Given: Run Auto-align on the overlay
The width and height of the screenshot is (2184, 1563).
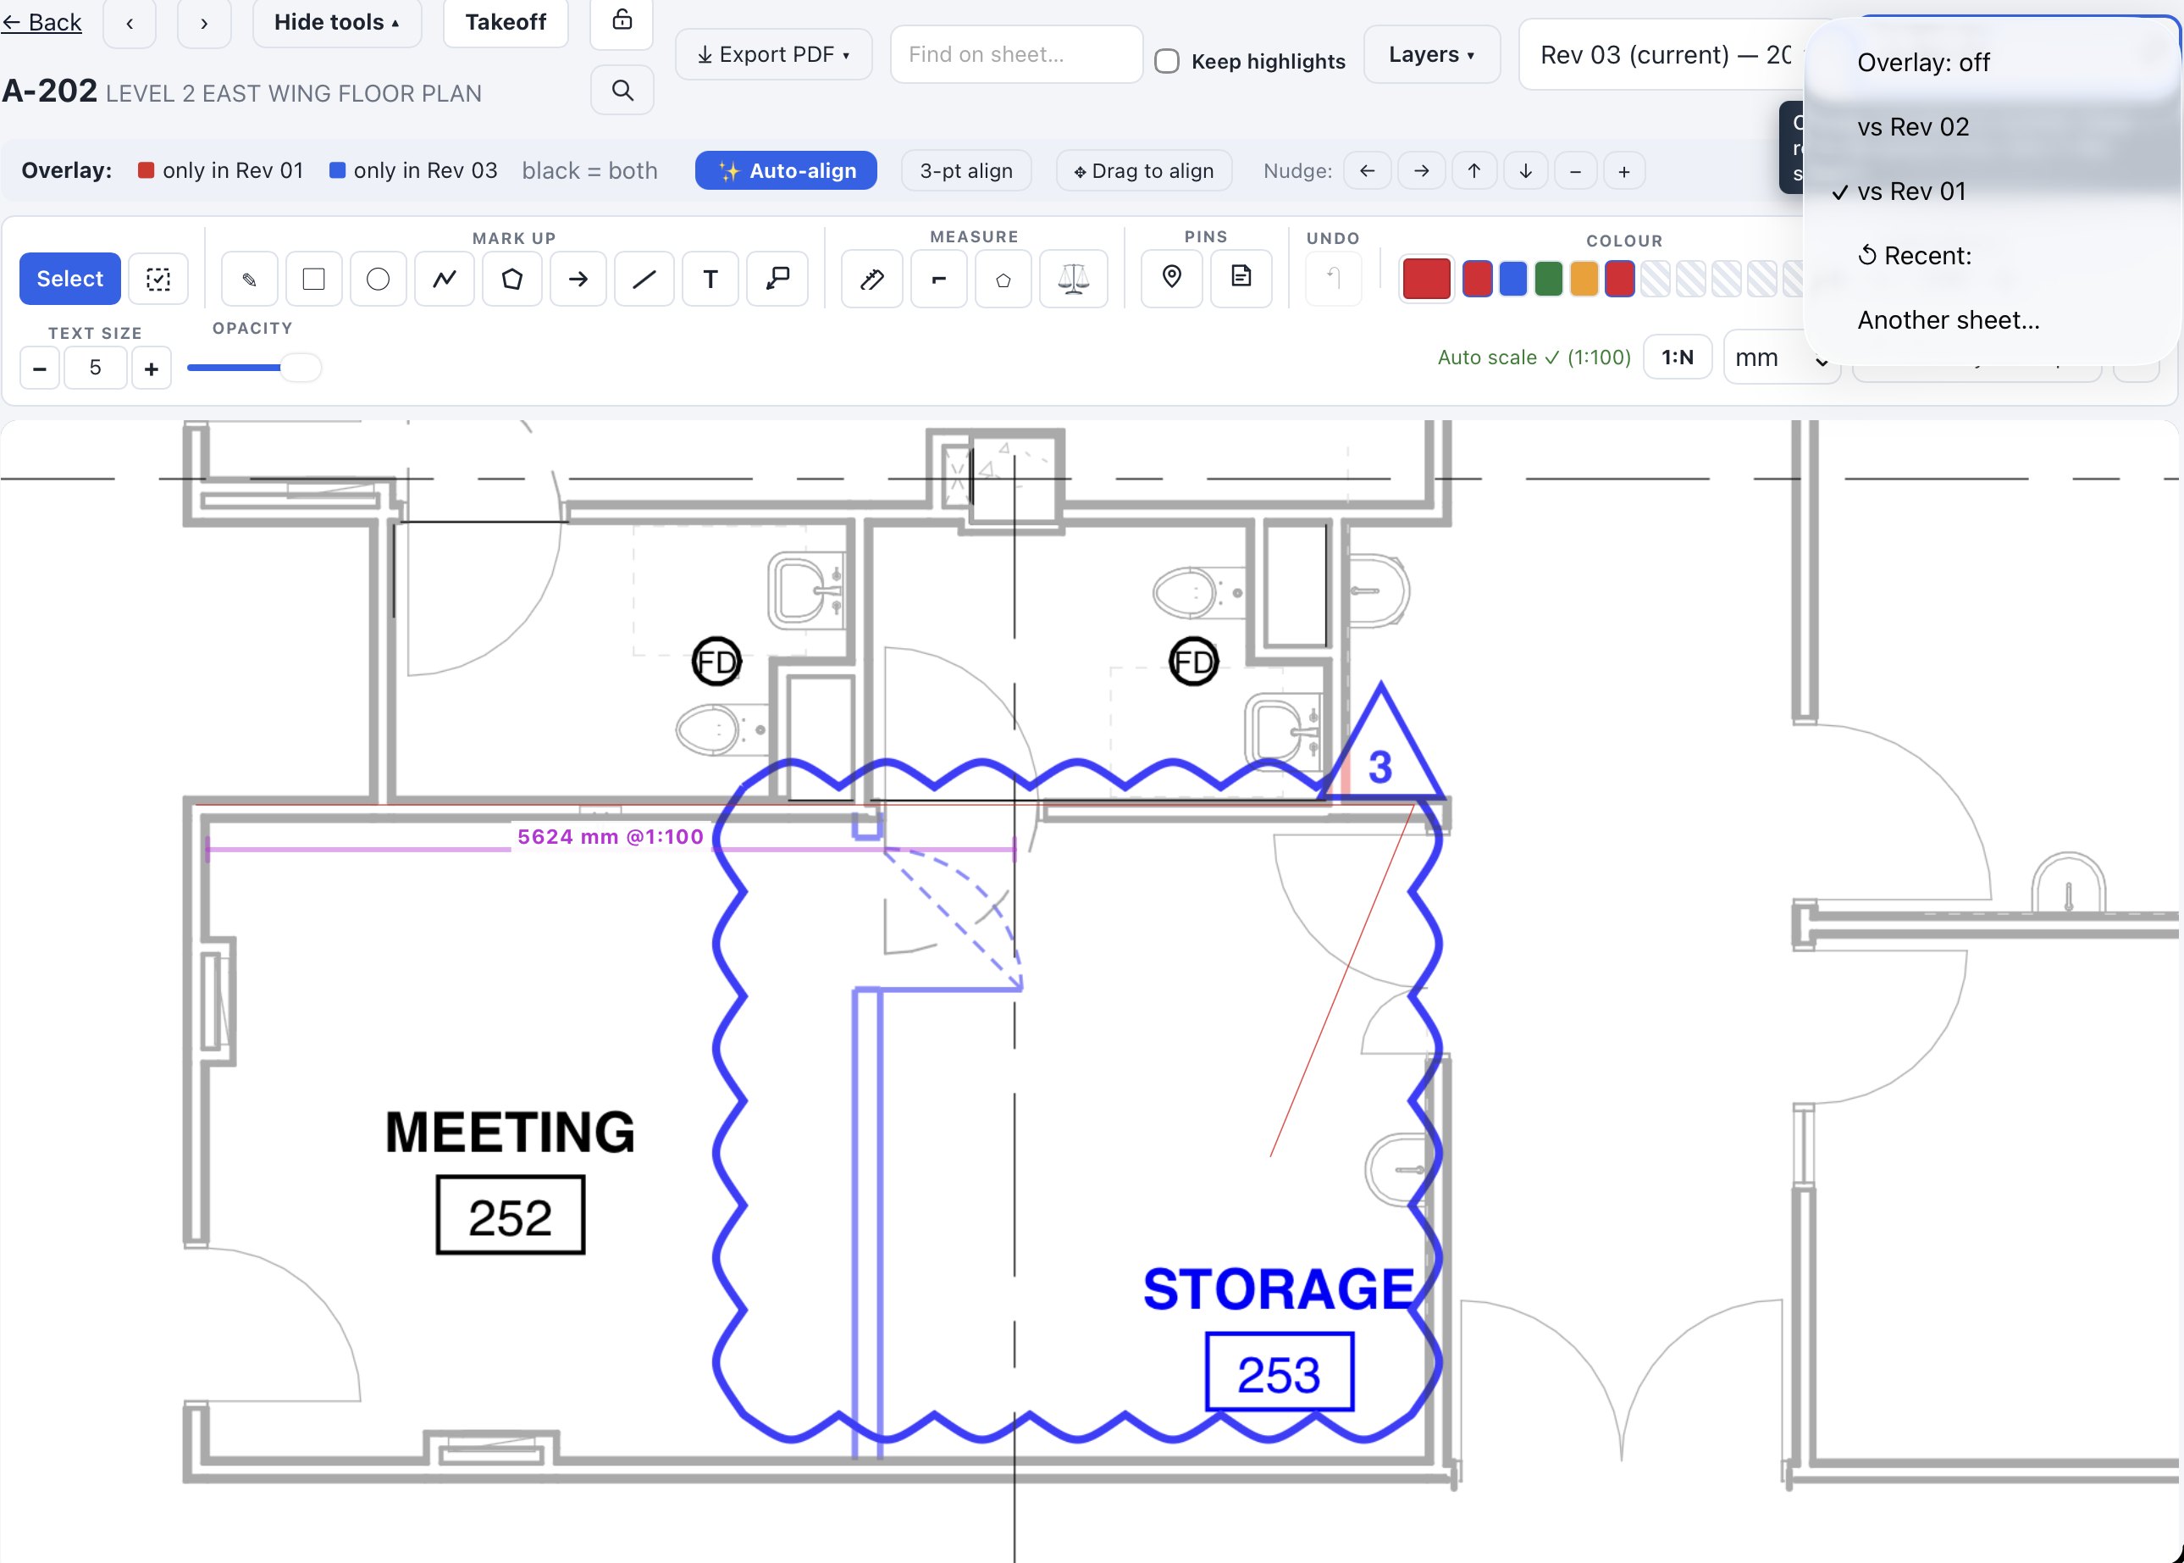Looking at the screenshot, I should tap(786, 171).
